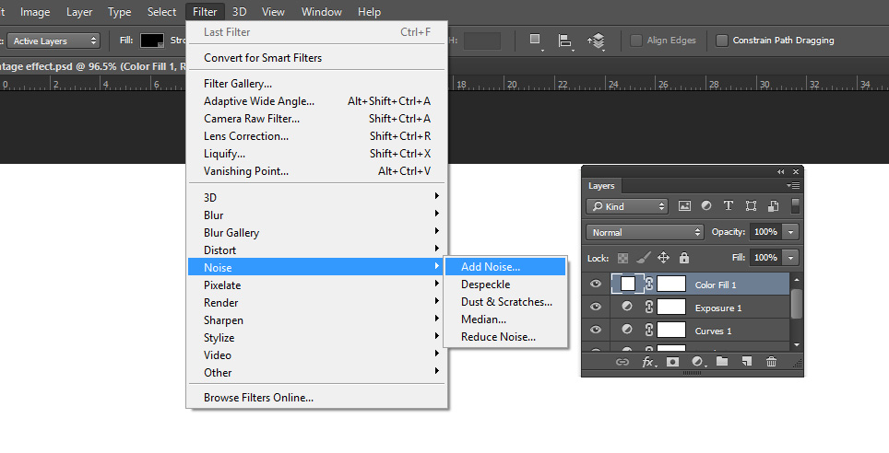Open the Normal blend mode dropdown
Image resolution: width=889 pixels, height=453 pixels.
pyautogui.click(x=645, y=232)
